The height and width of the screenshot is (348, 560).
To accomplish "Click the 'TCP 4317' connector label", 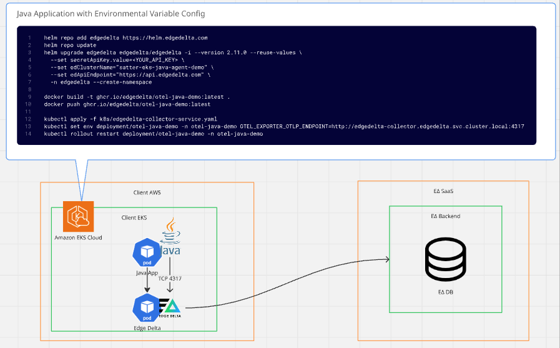I will [170, 278].
